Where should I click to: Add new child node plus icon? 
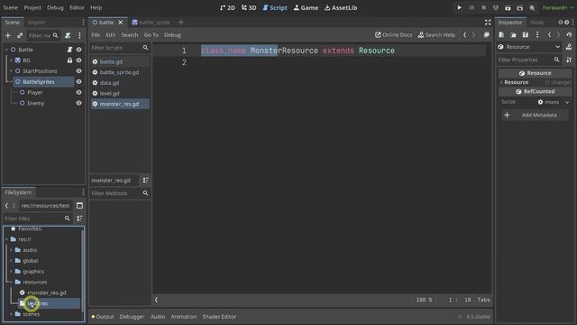8,35
